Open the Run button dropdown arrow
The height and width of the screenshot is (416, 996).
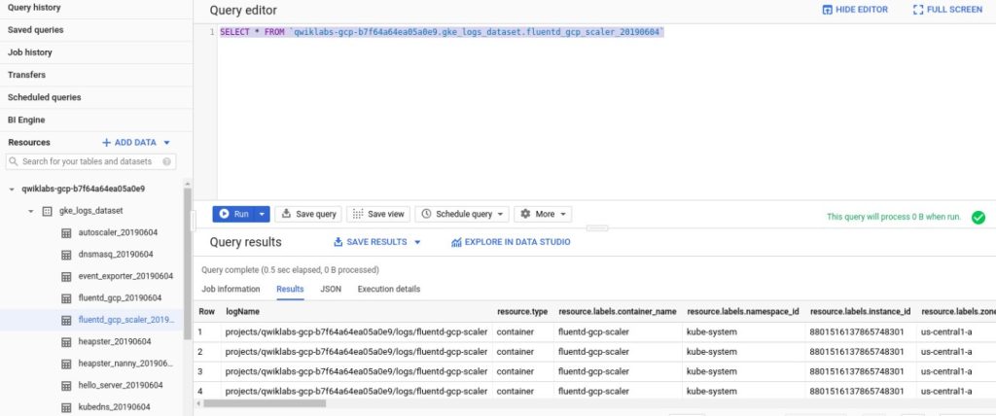(265, 214)
